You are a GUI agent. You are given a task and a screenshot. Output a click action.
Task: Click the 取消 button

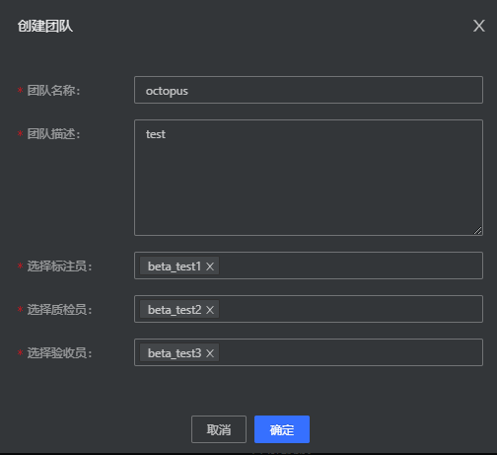(219, 429)
